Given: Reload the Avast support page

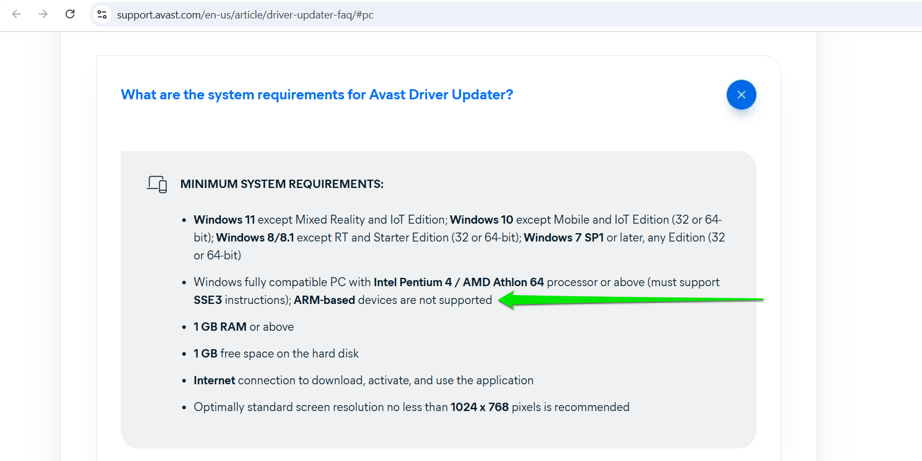Looking at the screenshot, I should point(70,14).
